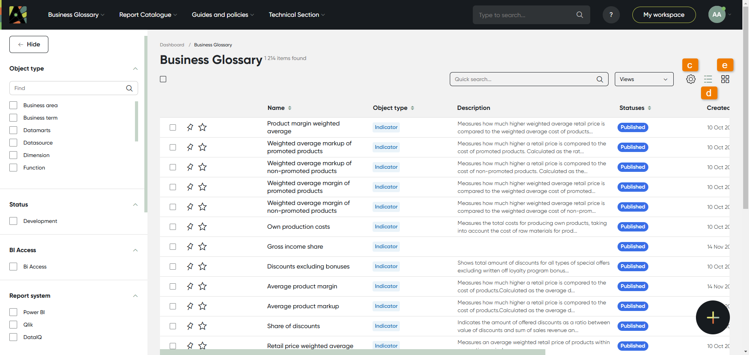Click the help question mark icon
The height and width of the screenshot is (355, 749).
click(x=611, y=15)
